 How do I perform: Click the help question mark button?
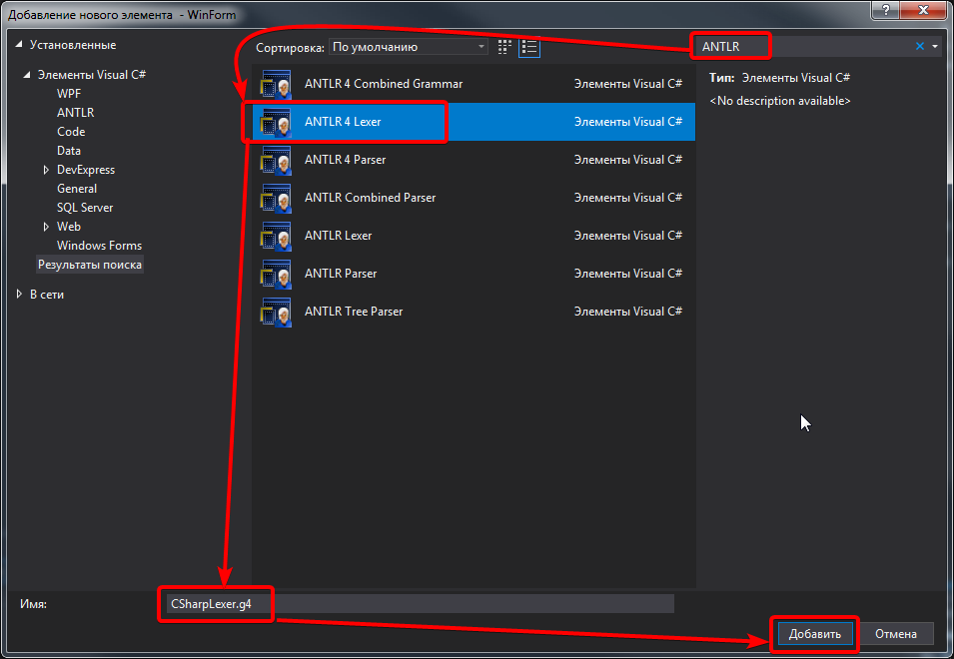pyautogui.click(x=886, y=10)
